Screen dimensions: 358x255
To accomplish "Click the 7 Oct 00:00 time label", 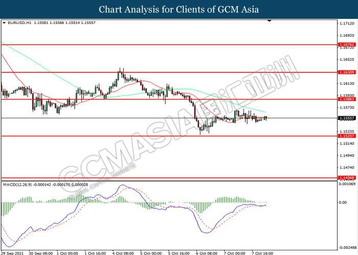I will [x=234, y=253].
